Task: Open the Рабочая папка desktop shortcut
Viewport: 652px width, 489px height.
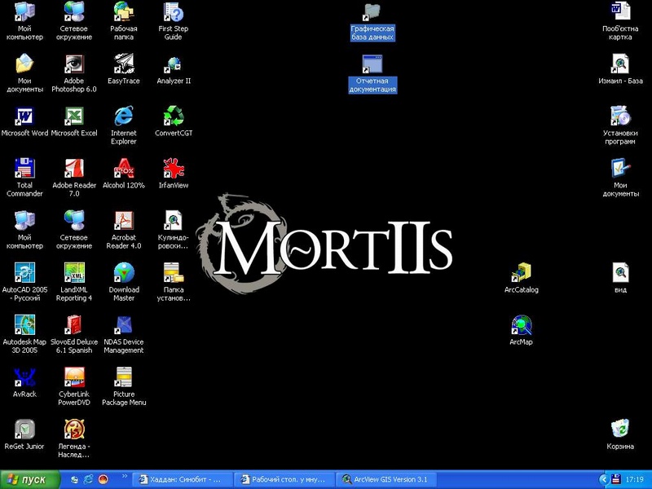Action: pyautogui.click(x=124, y=21)
